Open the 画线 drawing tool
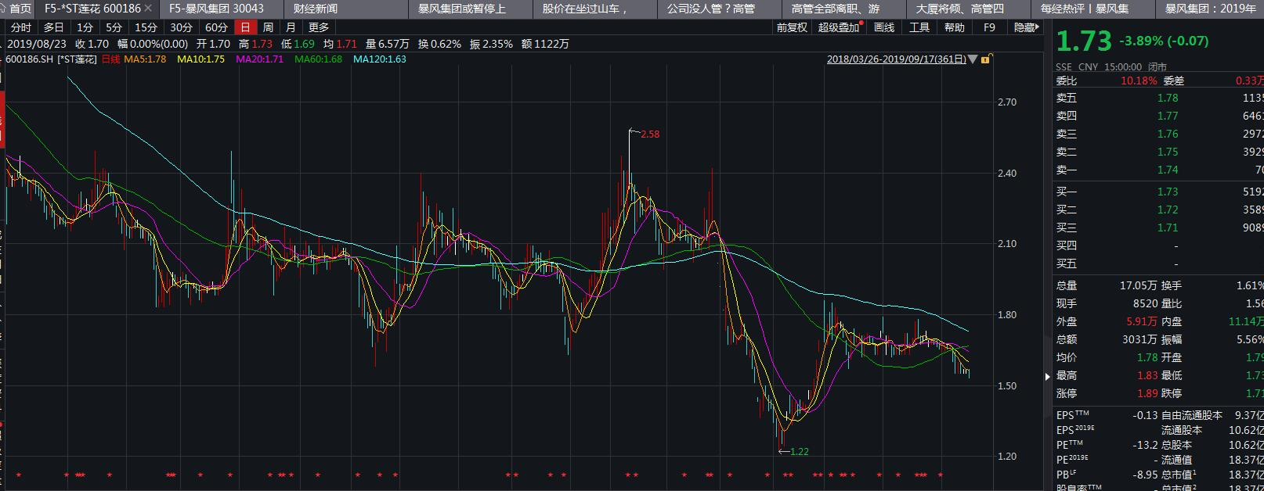 pyautogui.click(x=883, y=27)
